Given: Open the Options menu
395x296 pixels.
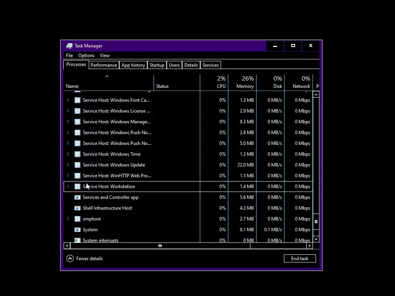Looking at the screenshot, I should [x=86, y=55].
